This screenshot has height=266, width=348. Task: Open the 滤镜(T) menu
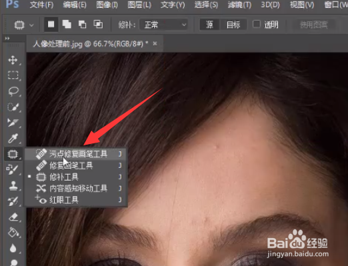click(x=239, y=5)
